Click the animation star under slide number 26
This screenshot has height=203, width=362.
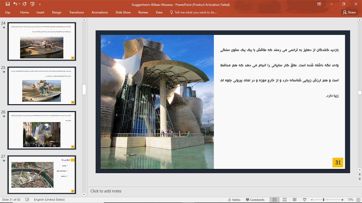tap(4, 116)
